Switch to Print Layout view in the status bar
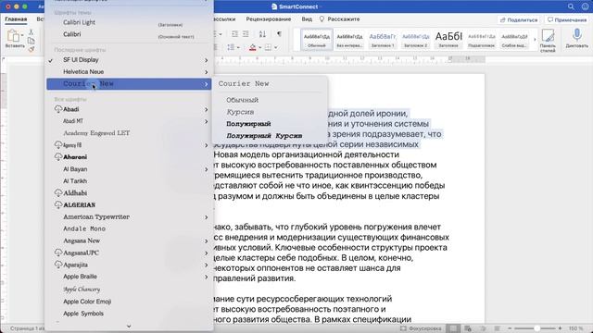 453,328
